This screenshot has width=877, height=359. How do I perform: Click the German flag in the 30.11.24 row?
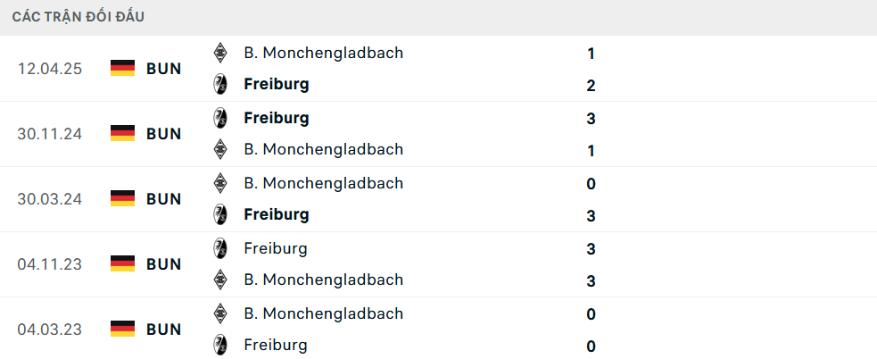point(122,133)
